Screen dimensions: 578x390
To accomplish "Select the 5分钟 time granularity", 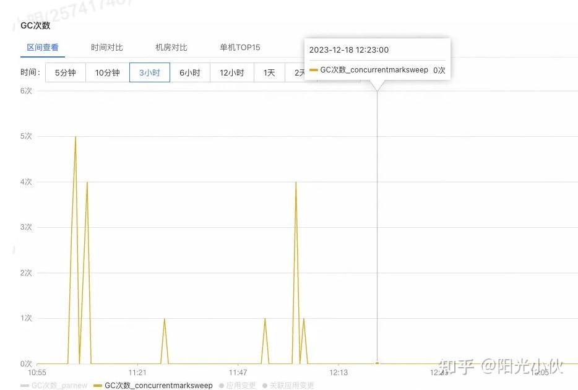I will pyautogui.click(x=65, y=72).
